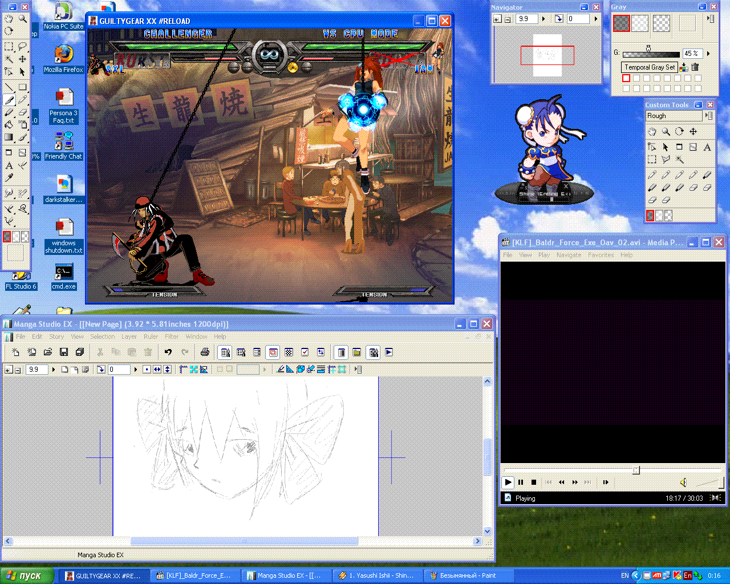Pick the Fill bucket tool in left palette
Screen dimensions: 730x584
[x=9, y=124]
